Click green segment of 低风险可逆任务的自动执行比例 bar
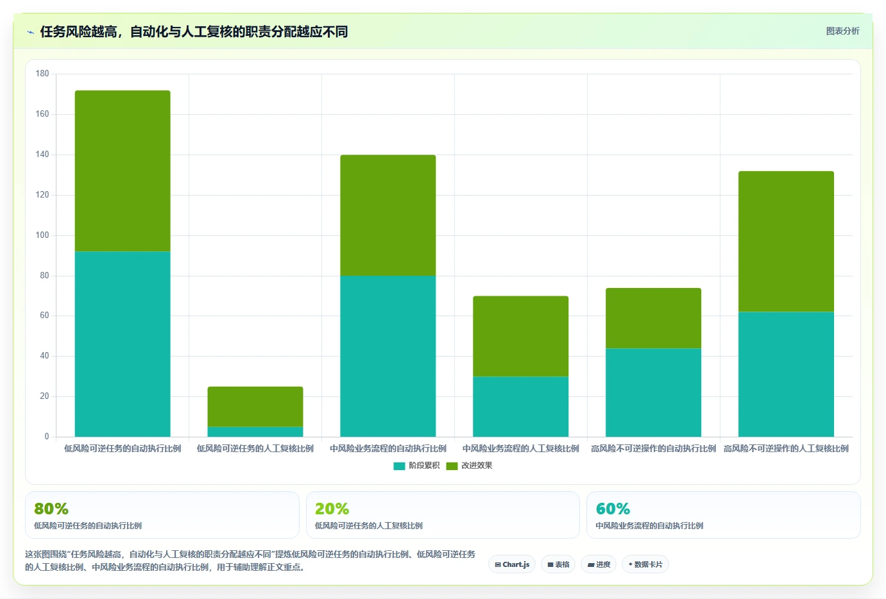The width and height of the screenshot is (886, 599). click(x=123, y=171)
